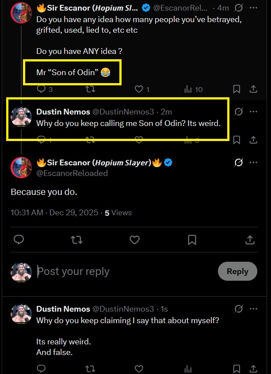Click the "Post your reply" text field
This screenshot has height=374, width=271.
tap(124, 271)
